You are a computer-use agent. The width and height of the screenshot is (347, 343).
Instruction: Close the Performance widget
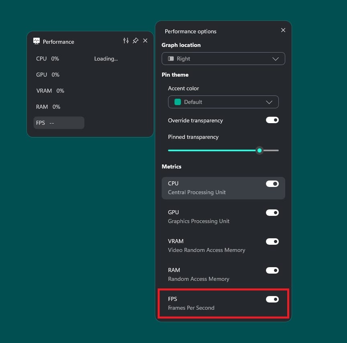click(145, 41)
